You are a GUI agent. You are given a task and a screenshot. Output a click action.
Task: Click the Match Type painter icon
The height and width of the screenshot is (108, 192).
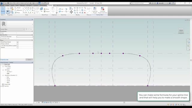tap(57, 13)
